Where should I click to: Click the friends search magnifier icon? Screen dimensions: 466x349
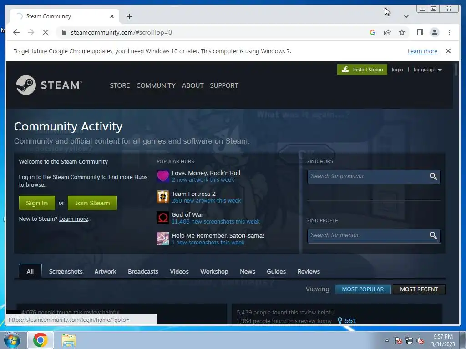click(433, 235)
